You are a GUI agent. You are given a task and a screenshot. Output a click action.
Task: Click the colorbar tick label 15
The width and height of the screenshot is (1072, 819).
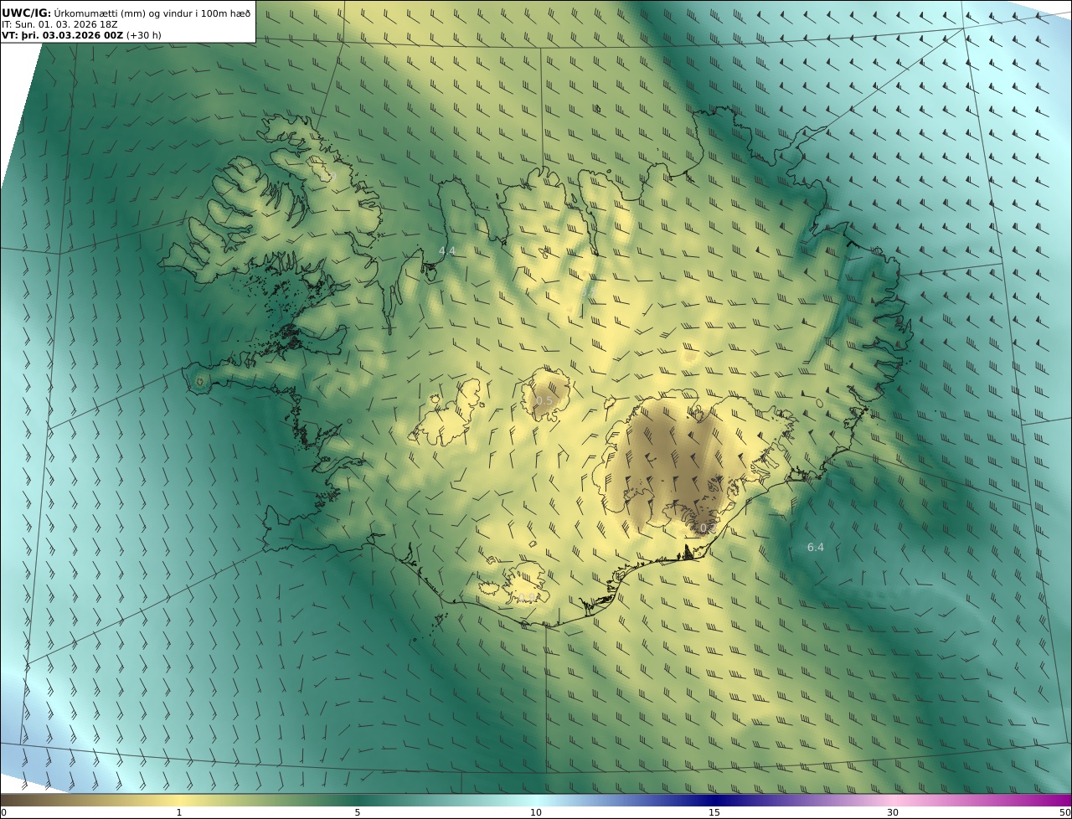pyautogui.click(x=714, y=812)
